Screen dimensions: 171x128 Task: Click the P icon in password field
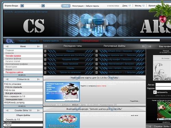pos(43,6)
